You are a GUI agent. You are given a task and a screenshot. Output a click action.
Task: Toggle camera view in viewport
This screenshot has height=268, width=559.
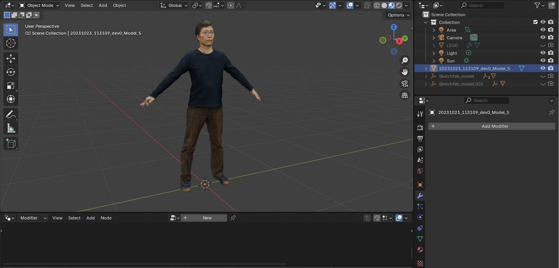coord(405,84)
